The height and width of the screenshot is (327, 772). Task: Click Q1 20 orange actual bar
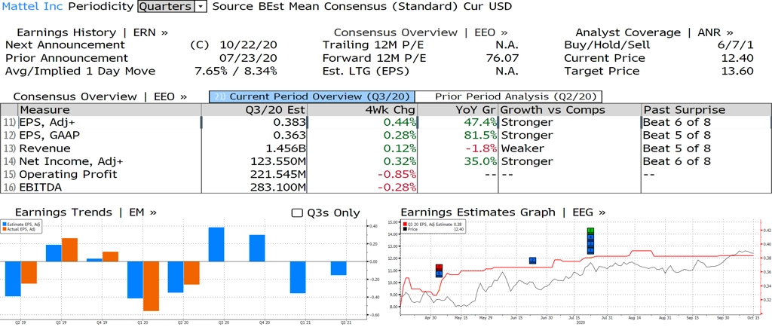tap(151, 286)
